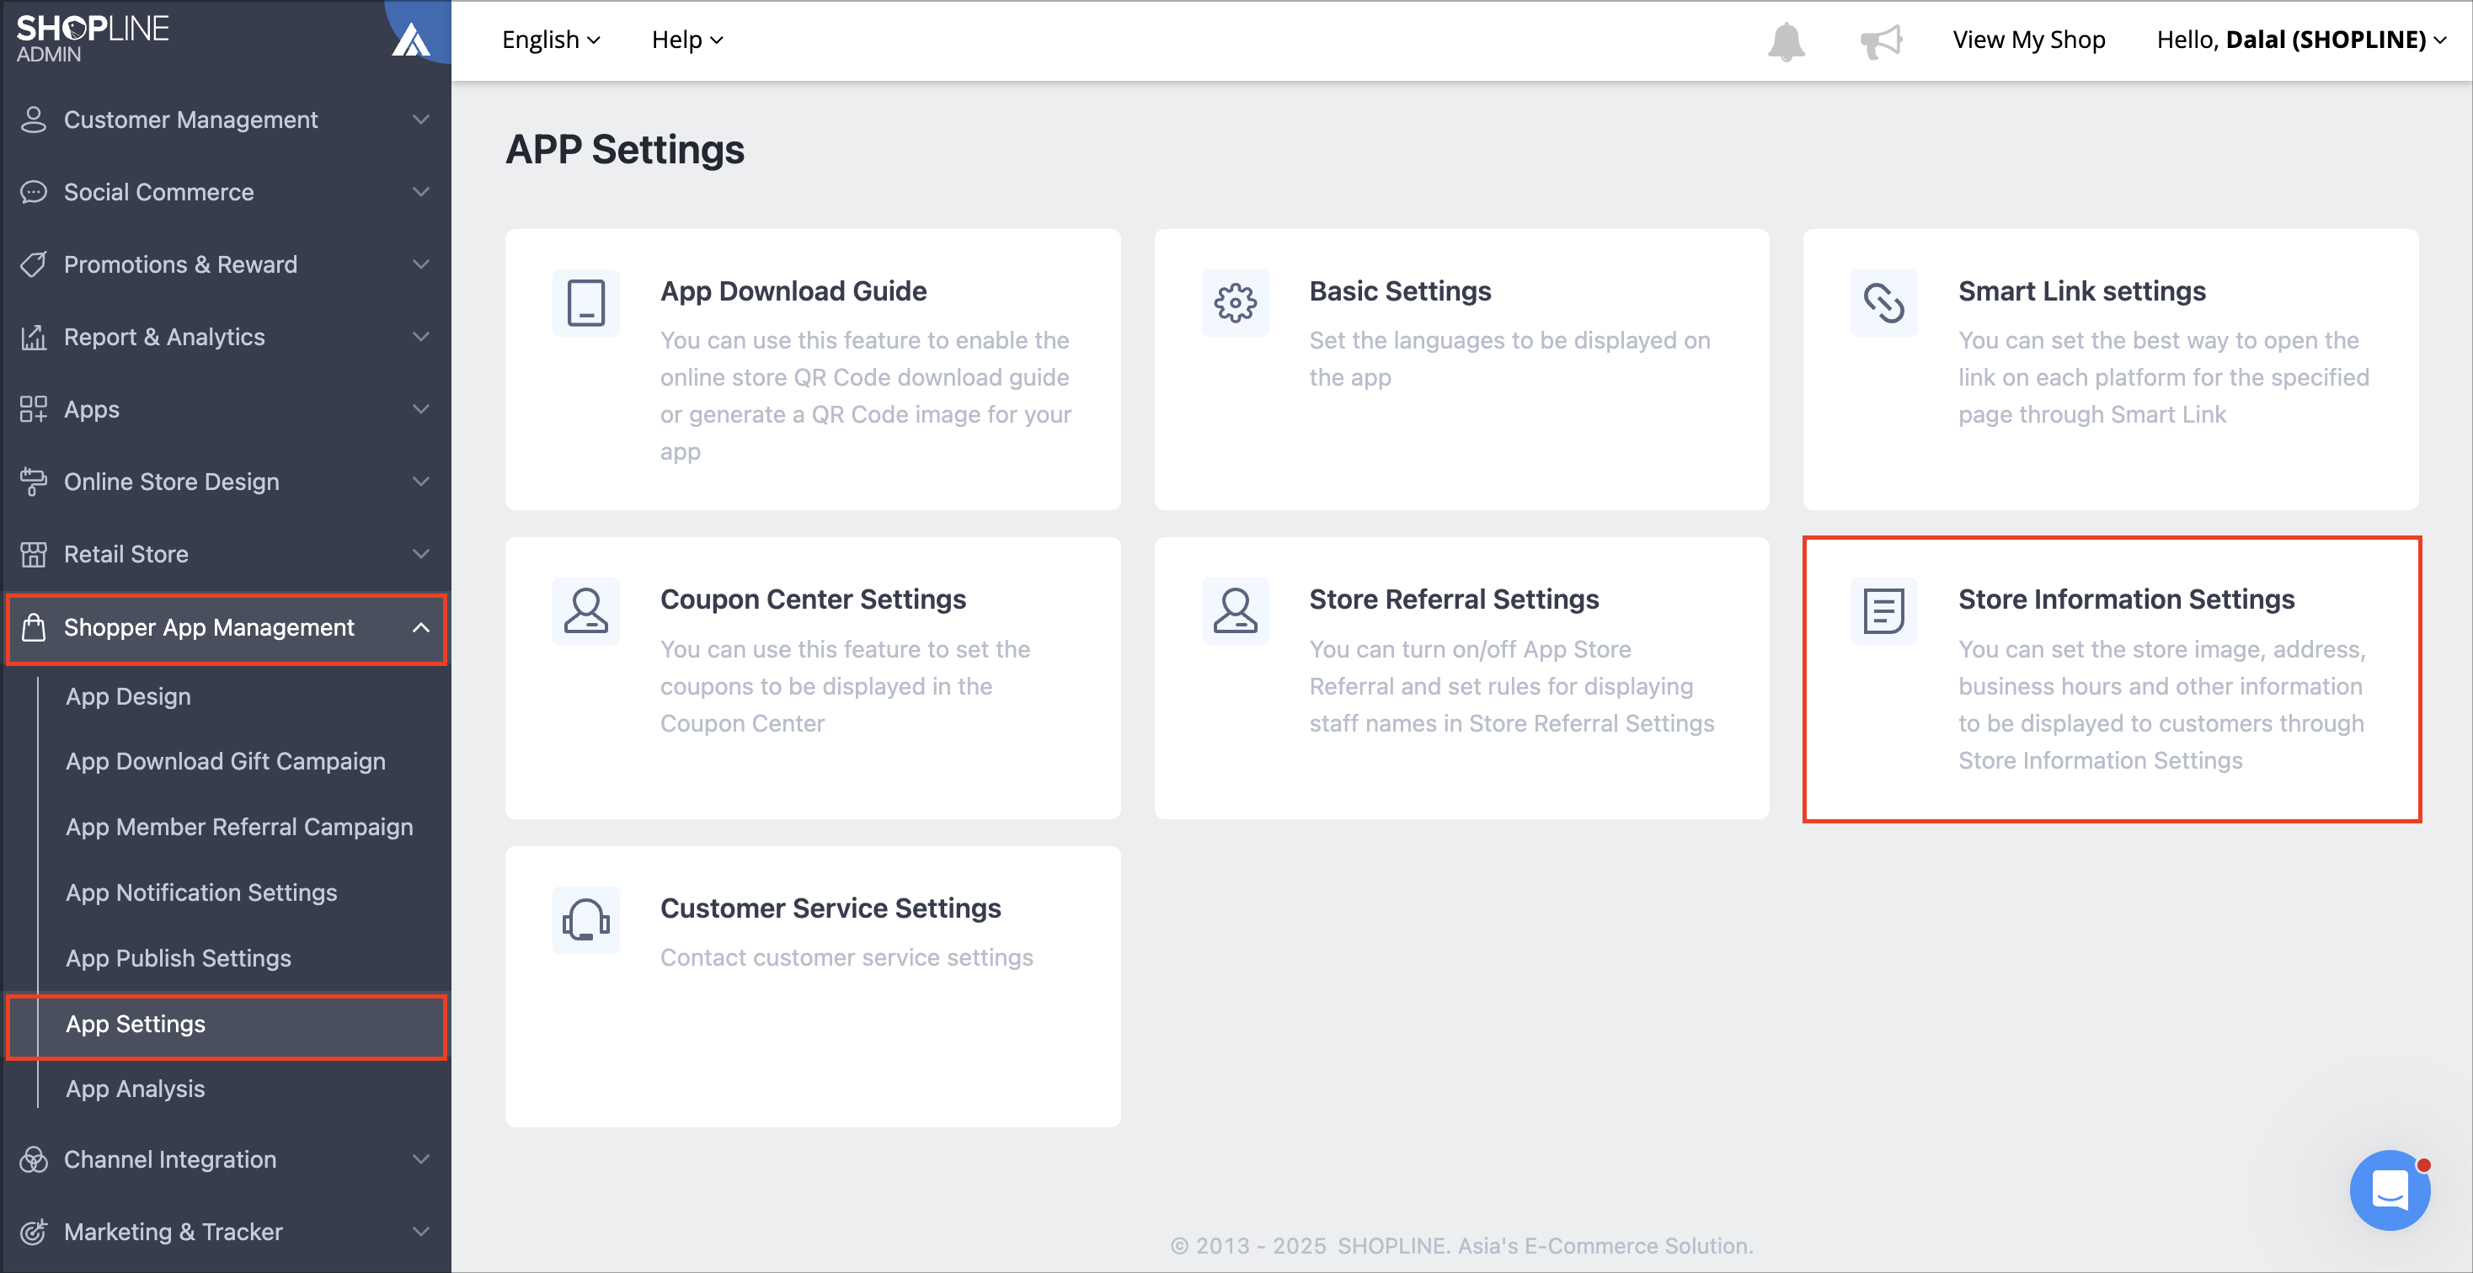Click the Shopper App Management bag icon
The image size is (2473, 1273).
click(x=34, y=627)
